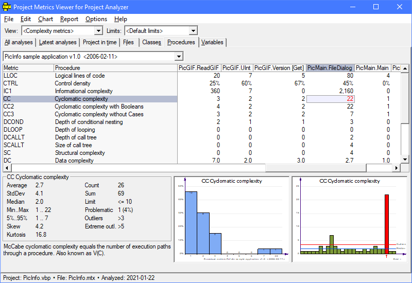Open the Report menu
The width and height of the screenshot is (412, 283).
[x=69, y=19]
